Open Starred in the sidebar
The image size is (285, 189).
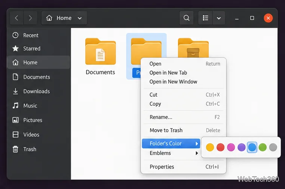pyautogui.click(x=39, y=49)
